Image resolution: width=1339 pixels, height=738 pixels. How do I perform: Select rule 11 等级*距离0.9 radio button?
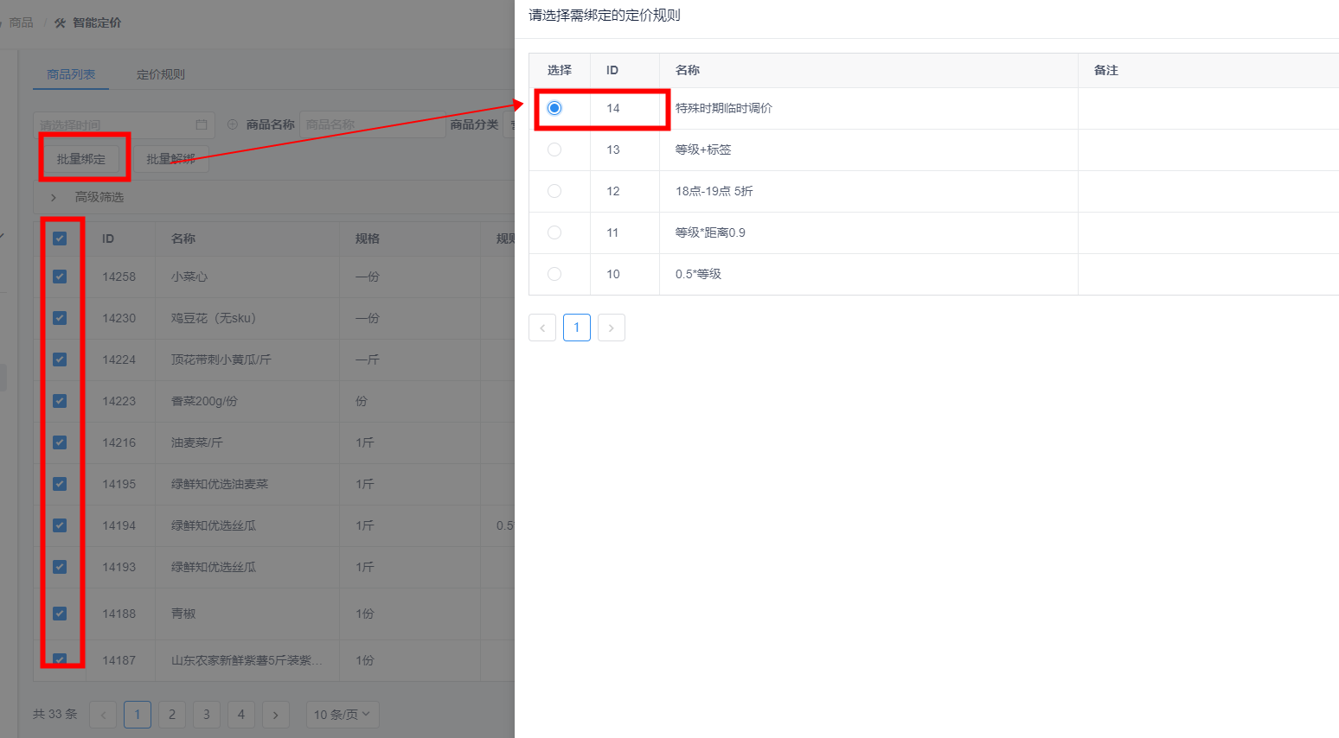tap(554, 232)
